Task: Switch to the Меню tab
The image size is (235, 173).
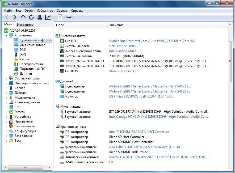Action: point(9,24)
